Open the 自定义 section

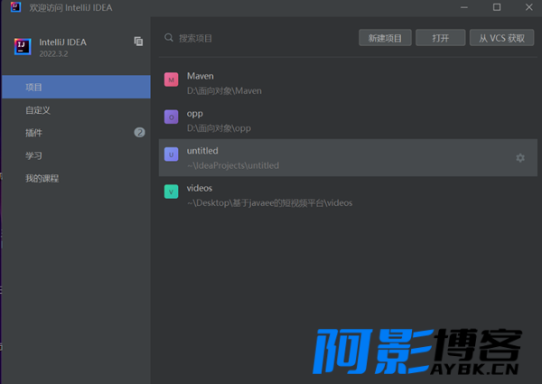(76, 110)
